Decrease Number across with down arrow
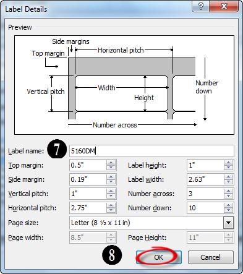Image resolution: width=243 pixels, height=274 pixels. (229, 196)
